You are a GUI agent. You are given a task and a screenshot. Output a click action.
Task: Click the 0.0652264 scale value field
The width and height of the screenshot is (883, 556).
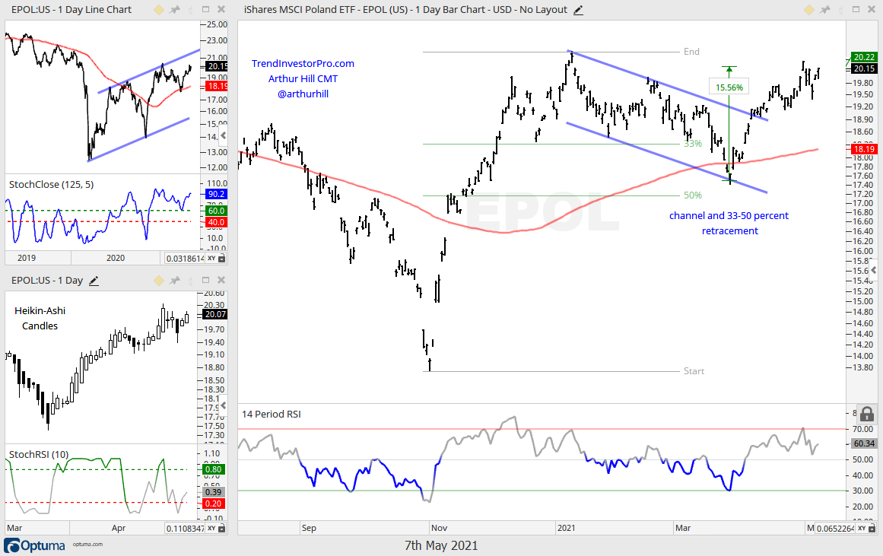(835, 528)
